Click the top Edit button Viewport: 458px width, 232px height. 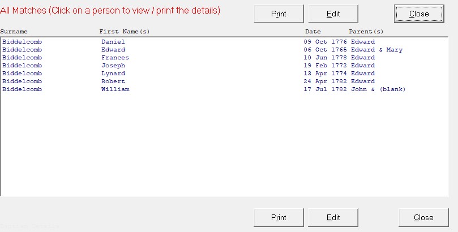(x=333, y=14)
